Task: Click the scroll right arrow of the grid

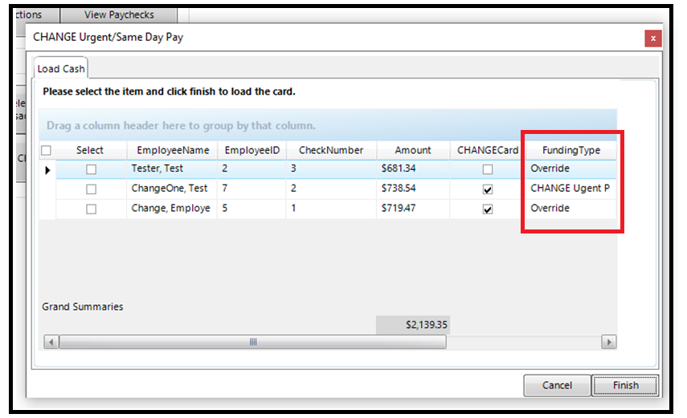Action: (x=608, y=342)
